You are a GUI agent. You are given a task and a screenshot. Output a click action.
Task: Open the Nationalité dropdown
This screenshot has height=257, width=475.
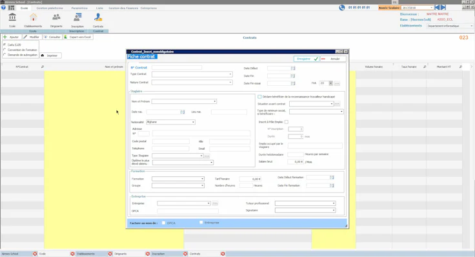tap(193, 122)
